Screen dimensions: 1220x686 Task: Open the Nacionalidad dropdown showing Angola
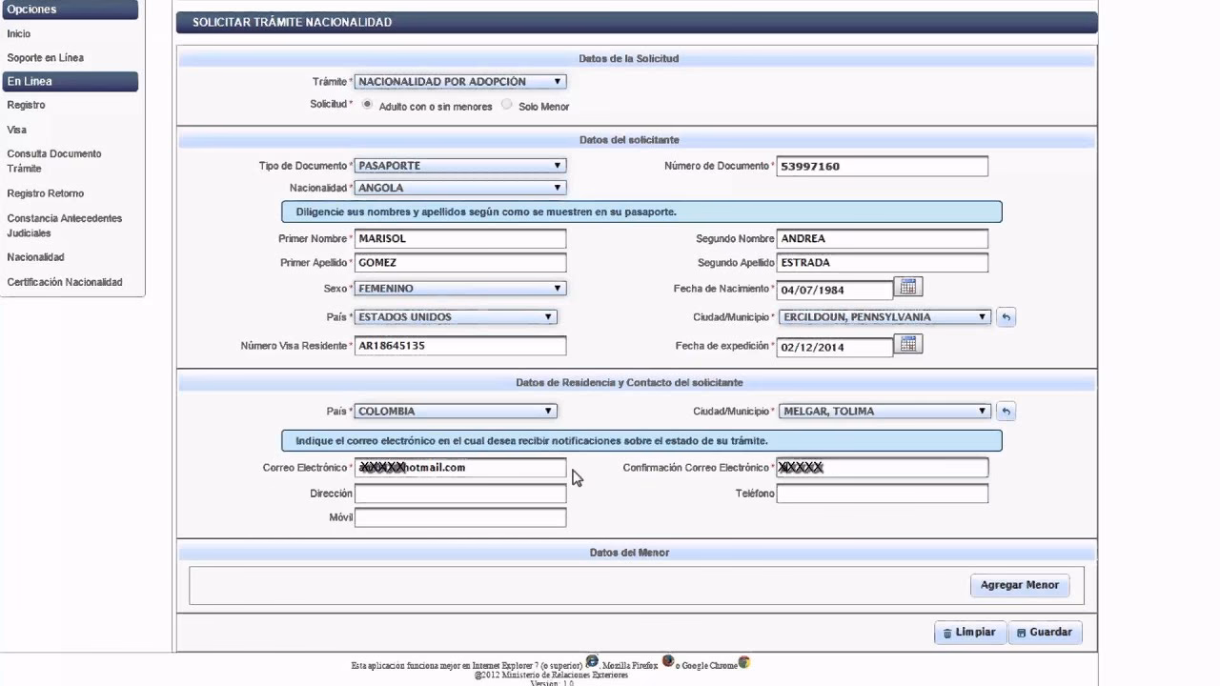pos(460,189)
